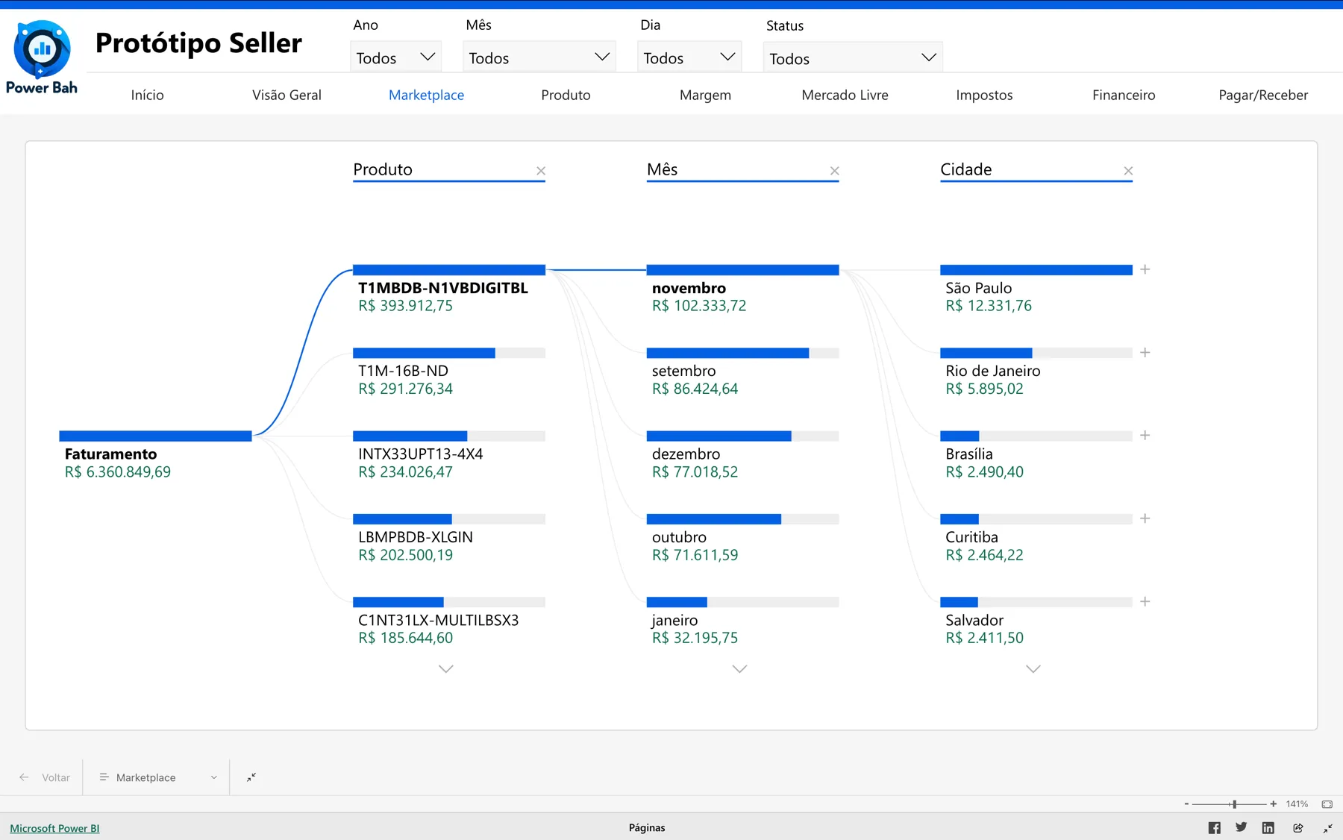The height and width of the screenshot is (840, 1343).
Task: Expand the São Paulo node with plus icon
Action: (1145, 269)
